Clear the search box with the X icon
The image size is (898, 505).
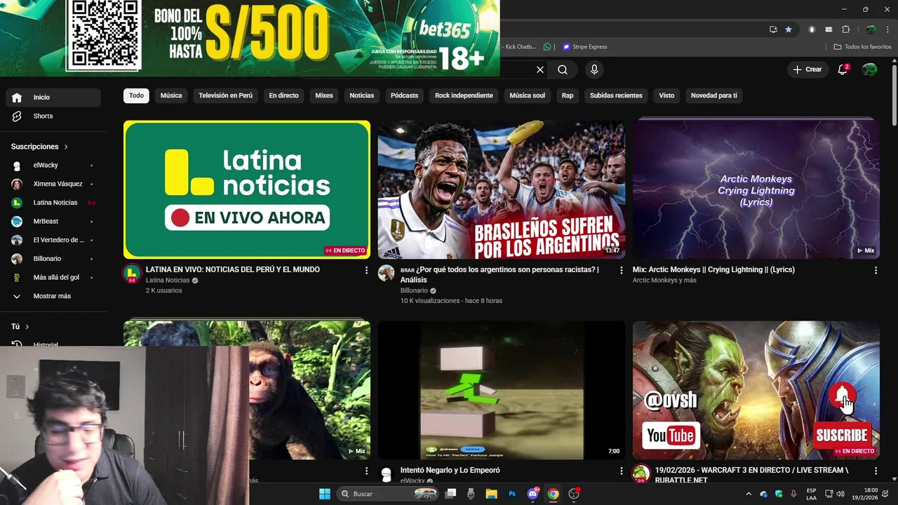(540, 69)
